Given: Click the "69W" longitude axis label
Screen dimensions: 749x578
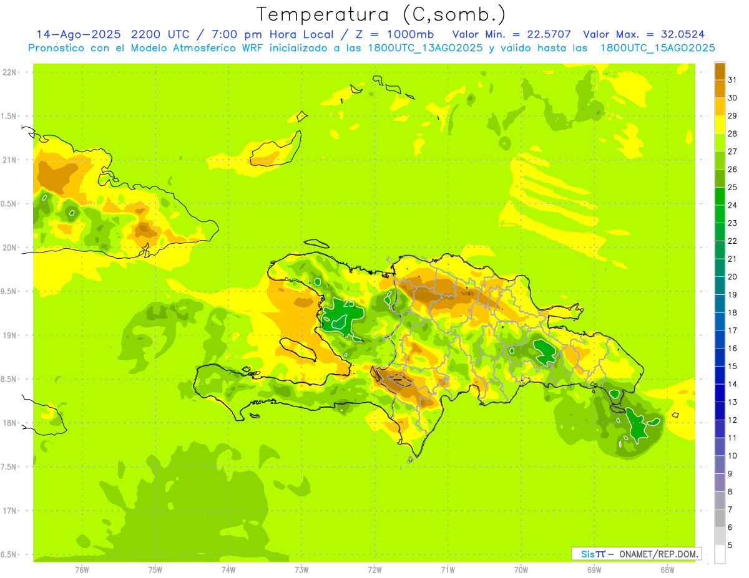Looking at the screenshot, I should [x=594, y=570].
